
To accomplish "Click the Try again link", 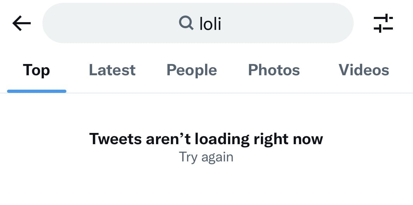I will [206, 157].
